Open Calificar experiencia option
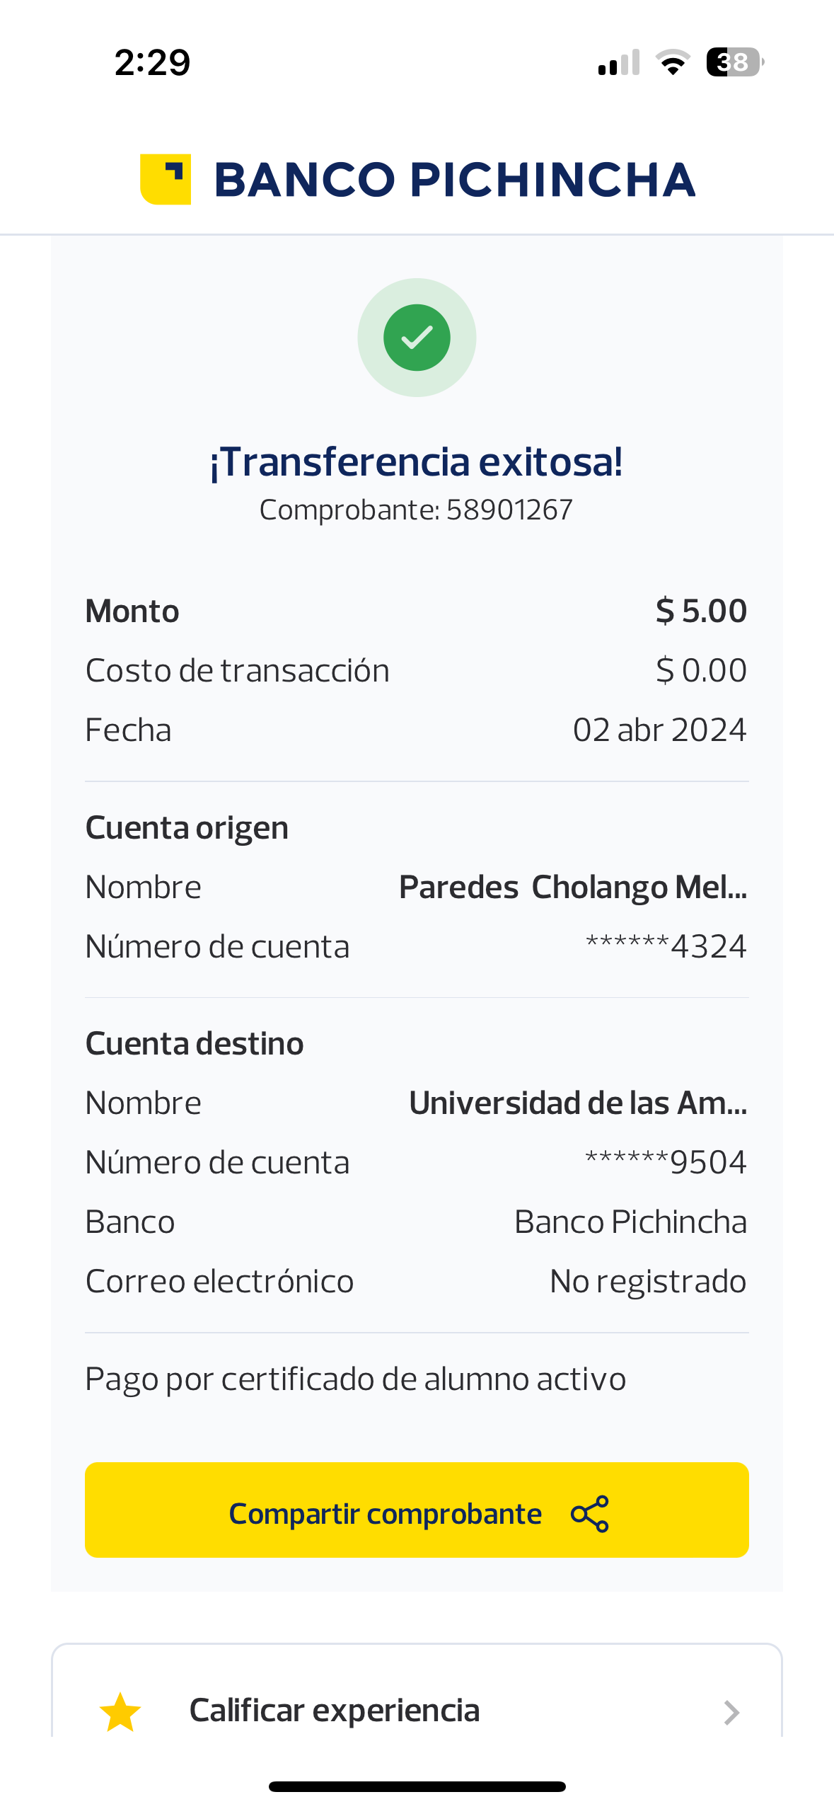Image resolution: width=834 pixels, height=1809 pixels. [334, 1711]
